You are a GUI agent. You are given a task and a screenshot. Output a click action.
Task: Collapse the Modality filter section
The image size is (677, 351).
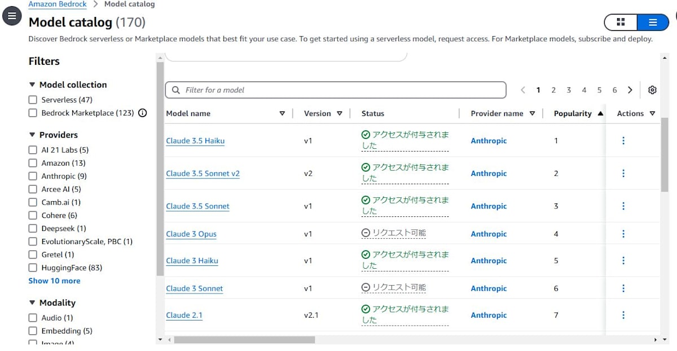(x=32, y=303)
